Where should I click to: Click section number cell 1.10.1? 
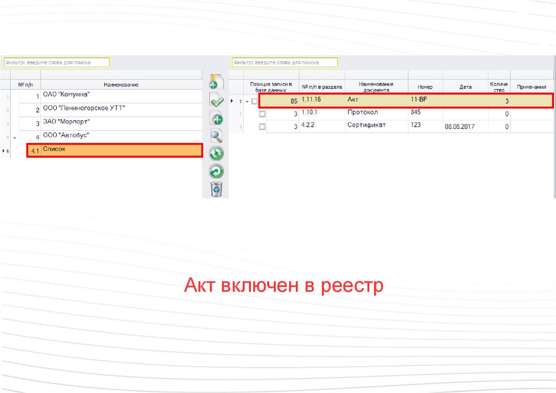pos(322,114)
